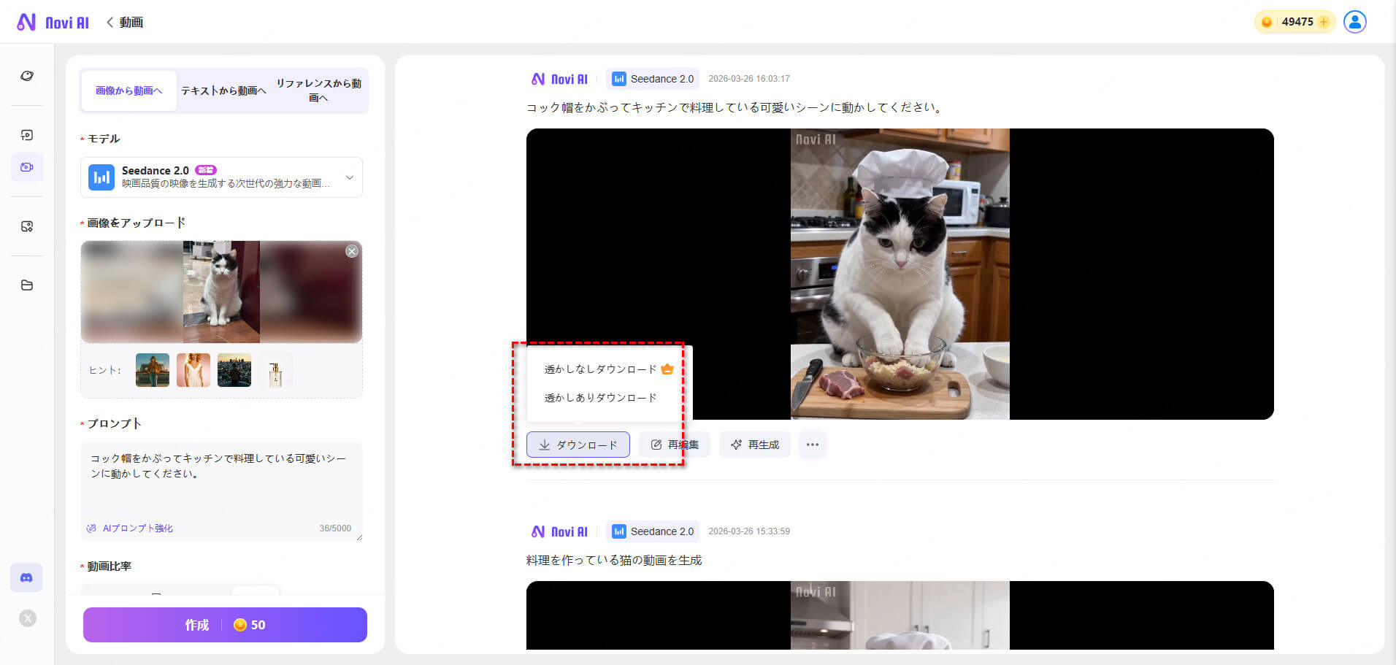Select the AI image editing sidebar icon
Screen dimensions: 1396x665
point(27,226)
